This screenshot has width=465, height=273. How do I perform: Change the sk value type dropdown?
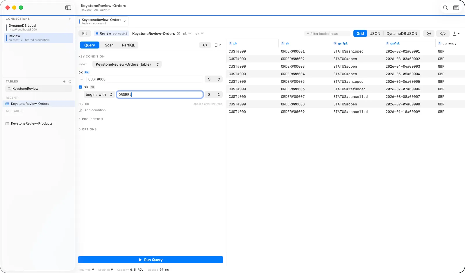click(x=214, y=95)
